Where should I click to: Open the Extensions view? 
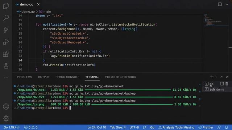[6, 54]
